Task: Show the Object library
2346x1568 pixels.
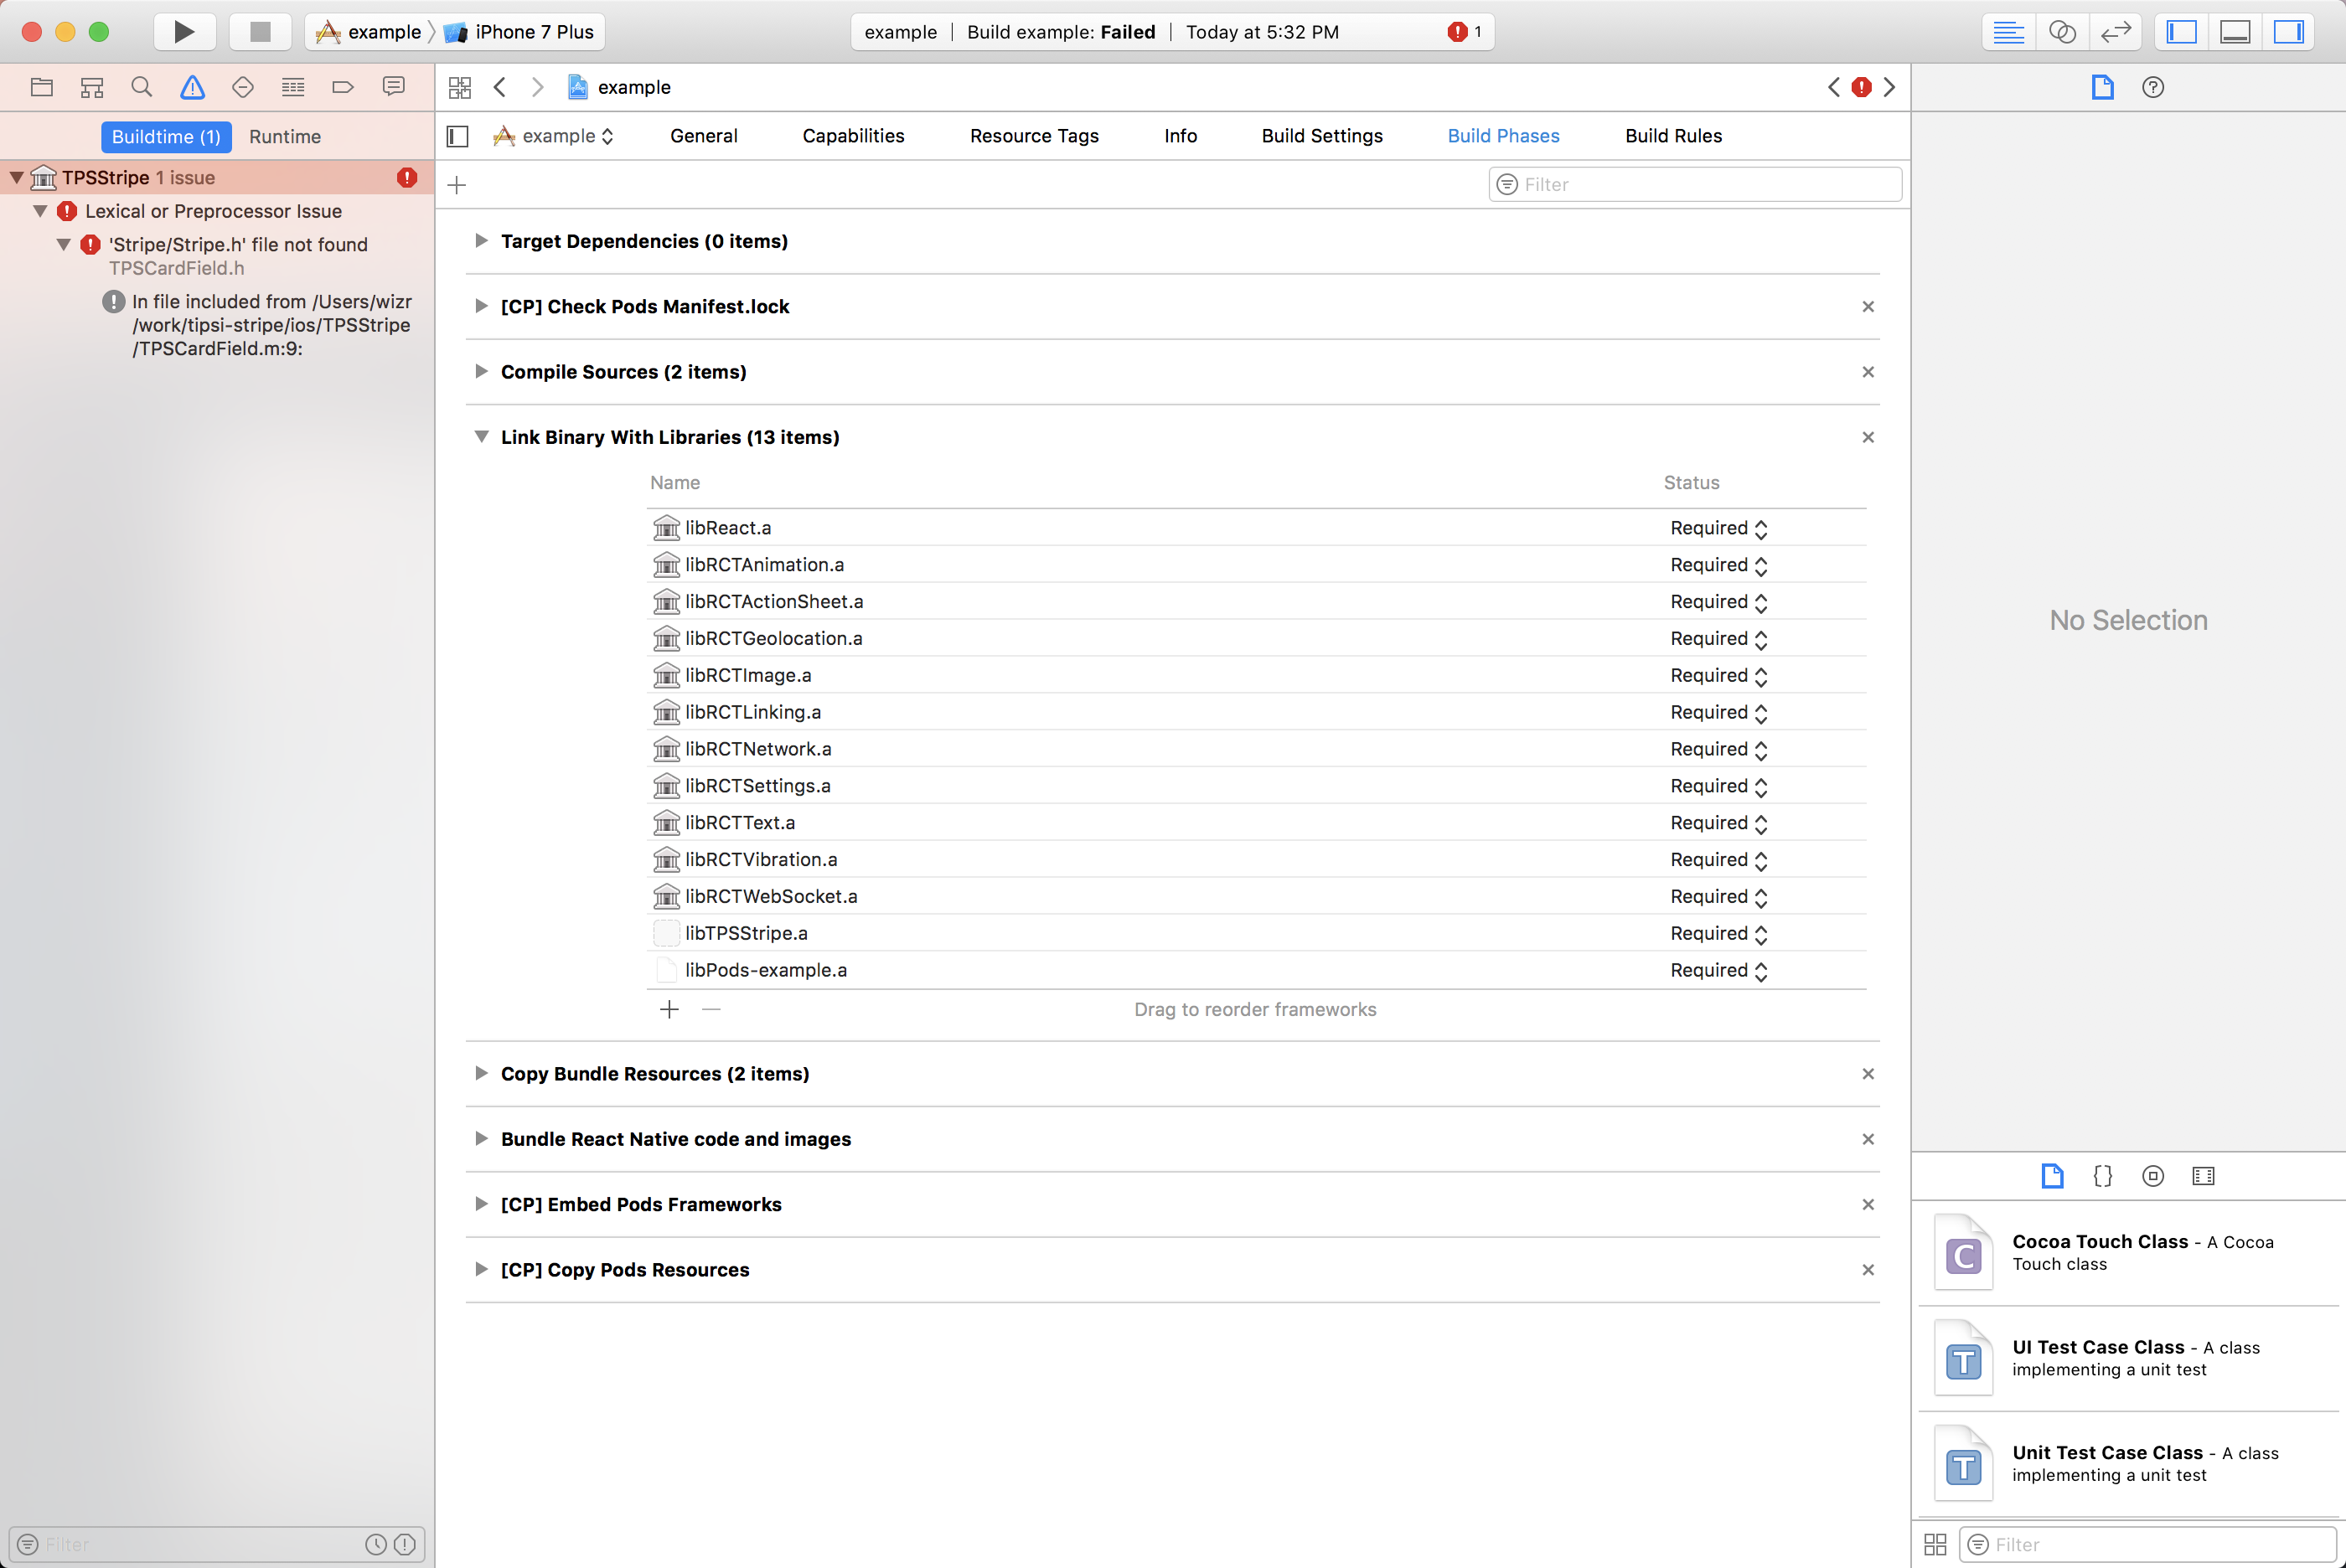Action: click(x=2153, y=1176)
